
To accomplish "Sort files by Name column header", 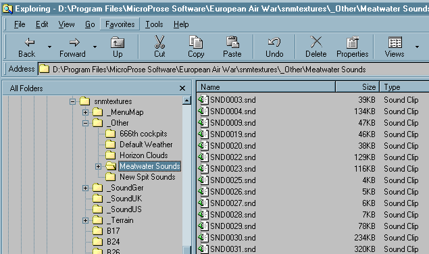I will click(x=266, y=87).
